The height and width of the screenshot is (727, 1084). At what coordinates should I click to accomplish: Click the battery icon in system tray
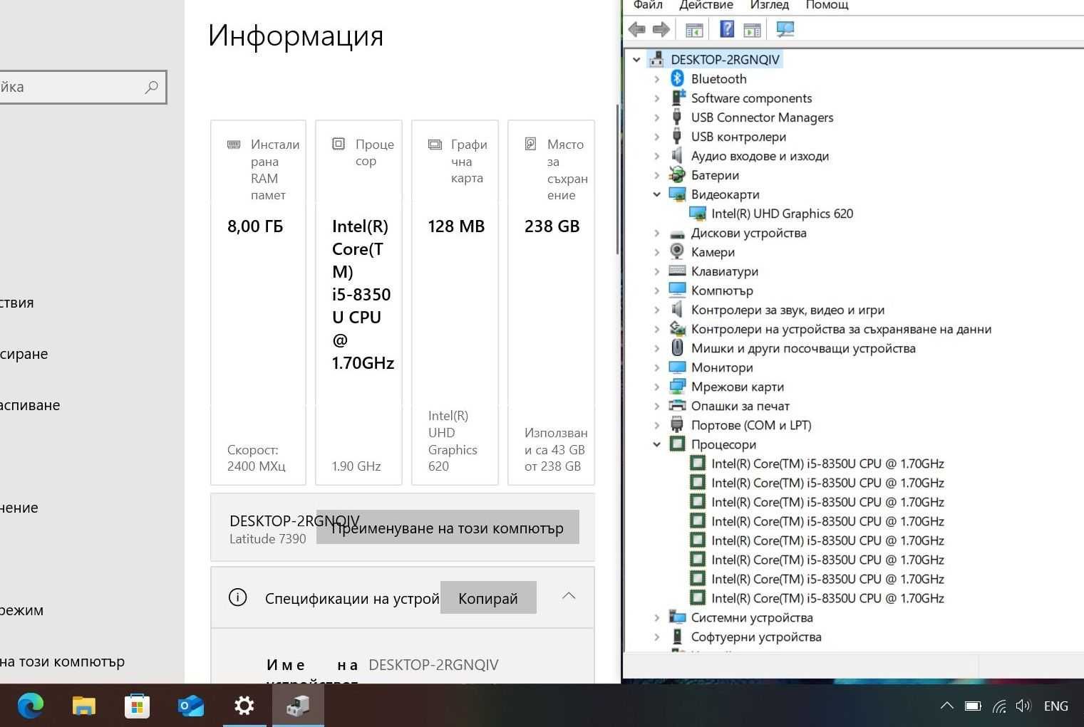[973, 706]
